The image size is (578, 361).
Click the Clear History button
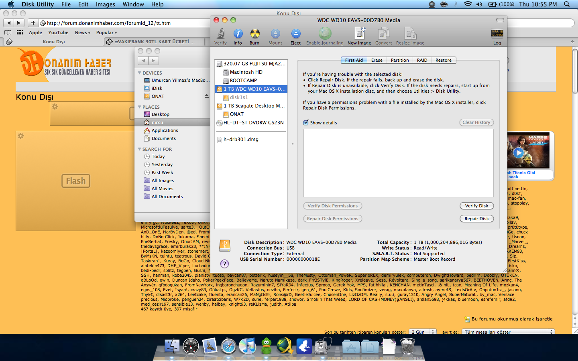click(476, 122)
